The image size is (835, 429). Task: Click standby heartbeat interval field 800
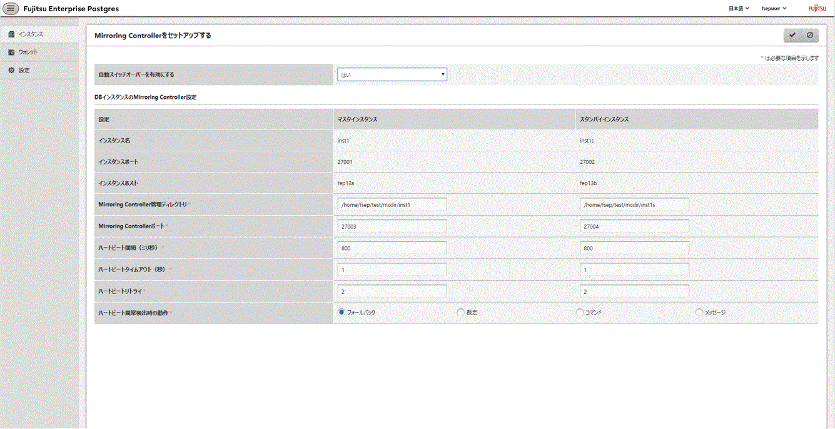coord(634,248)
